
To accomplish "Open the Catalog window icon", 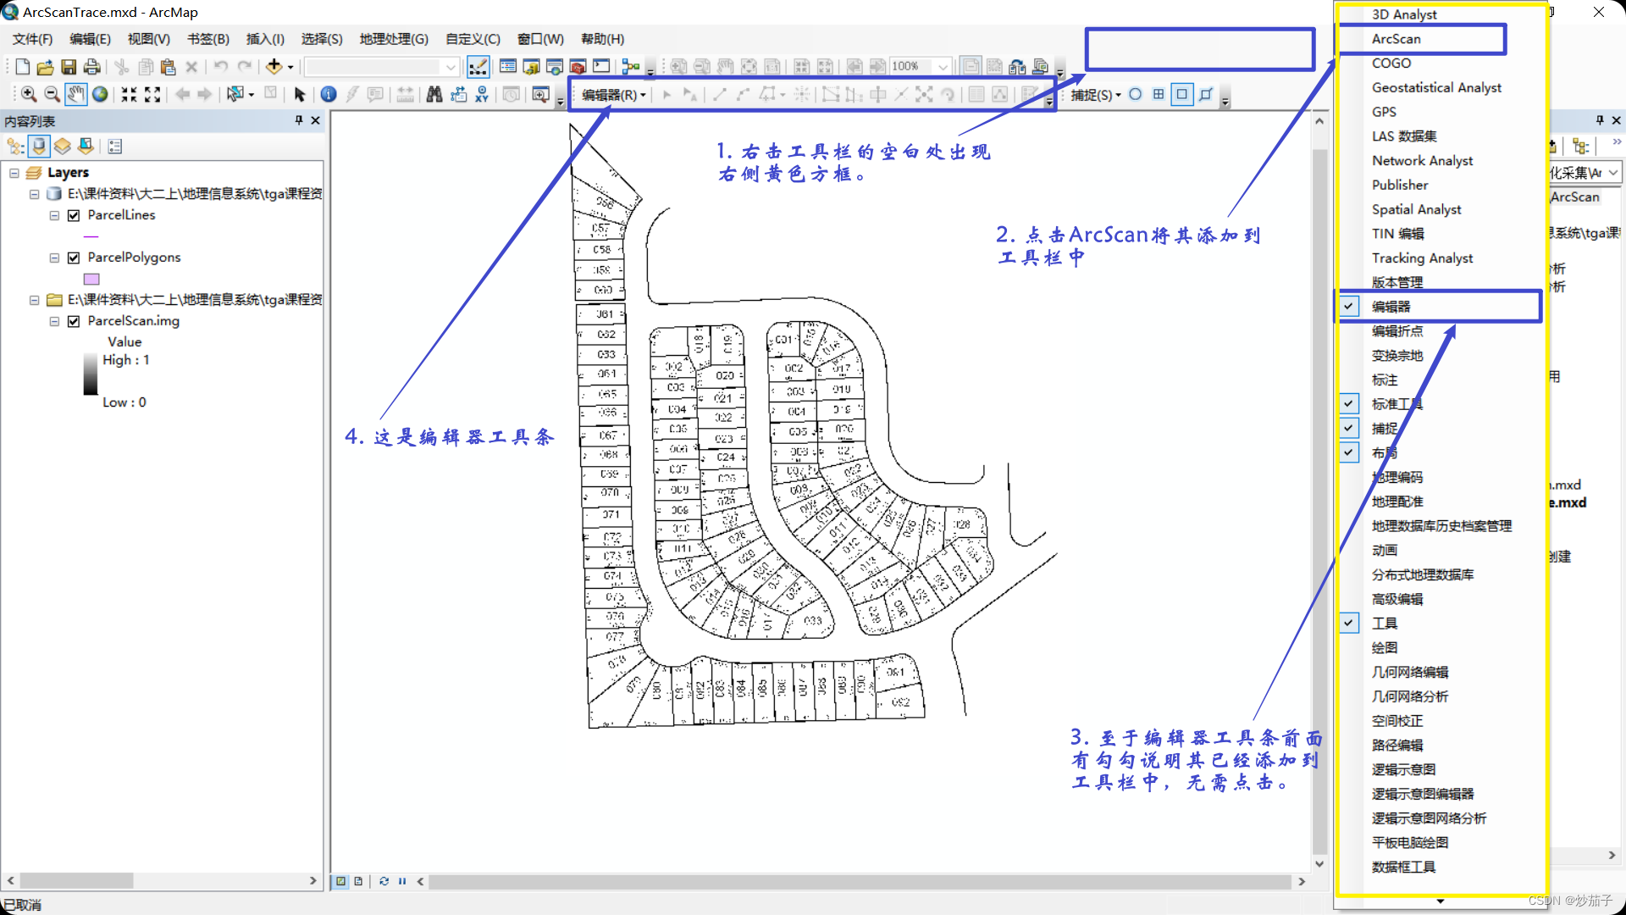I will (532, 67).
